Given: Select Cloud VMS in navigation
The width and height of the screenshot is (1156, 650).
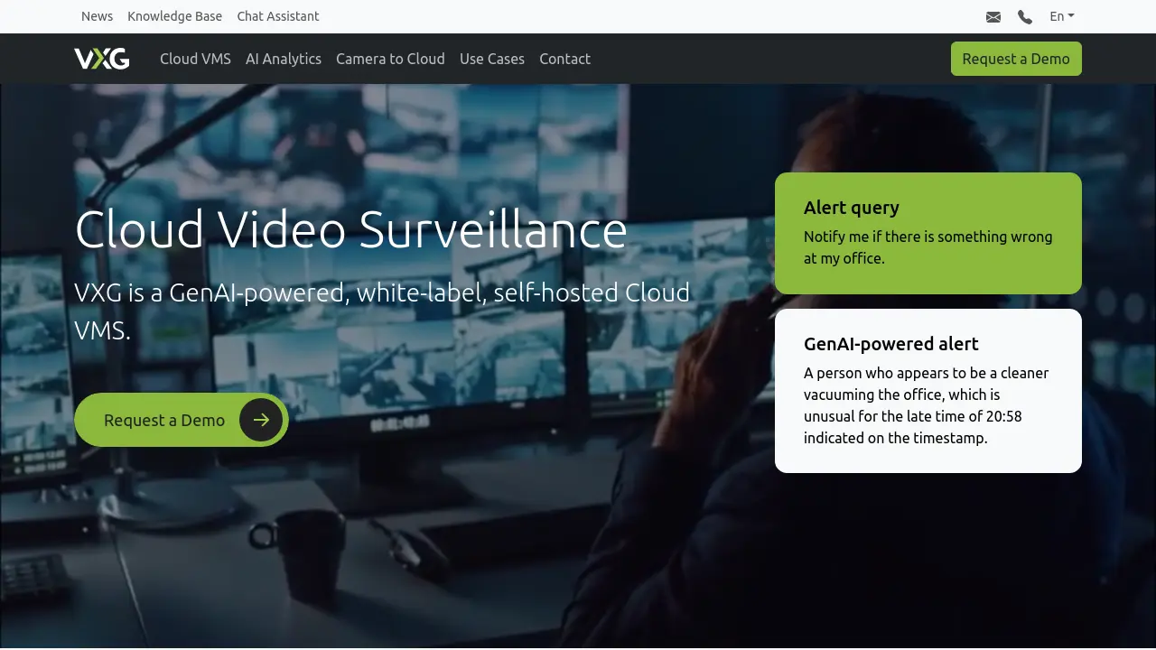Looking at the screenshot, I should [x=196, y=59].
